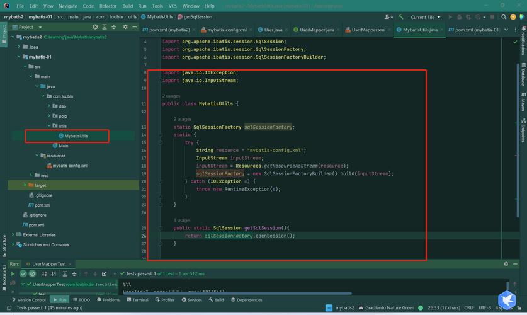Viewport: 527px width, 315px height.
Task: Click Run with Coverage icon in toolbar
Action: 468,17
